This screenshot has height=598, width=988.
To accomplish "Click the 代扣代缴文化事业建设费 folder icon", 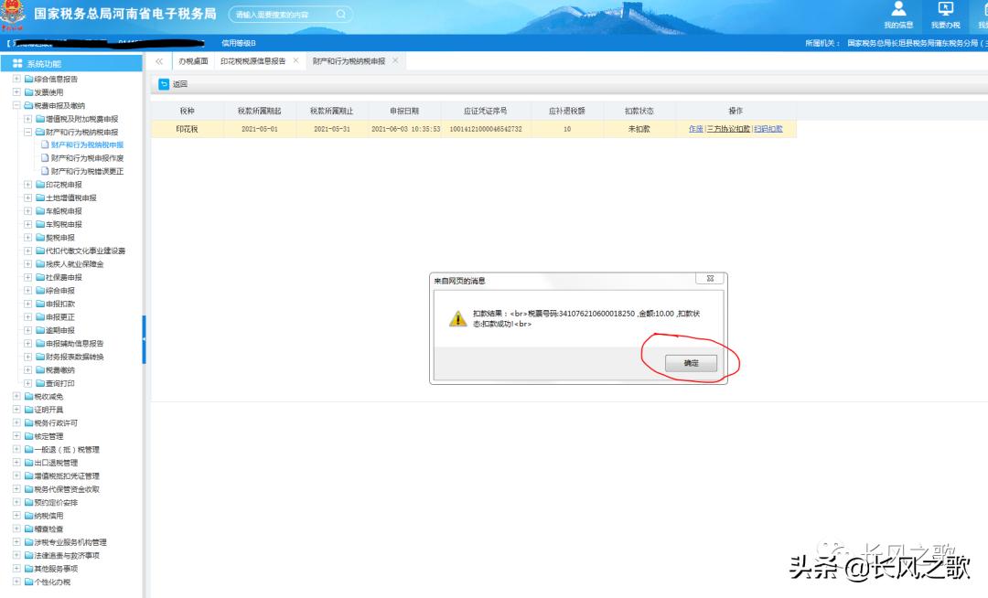I will point(39,251).
